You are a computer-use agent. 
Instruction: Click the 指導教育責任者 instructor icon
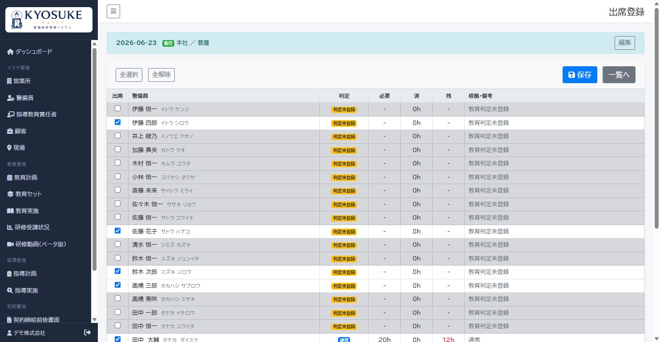pyautogui.click(x=11, y=114)
